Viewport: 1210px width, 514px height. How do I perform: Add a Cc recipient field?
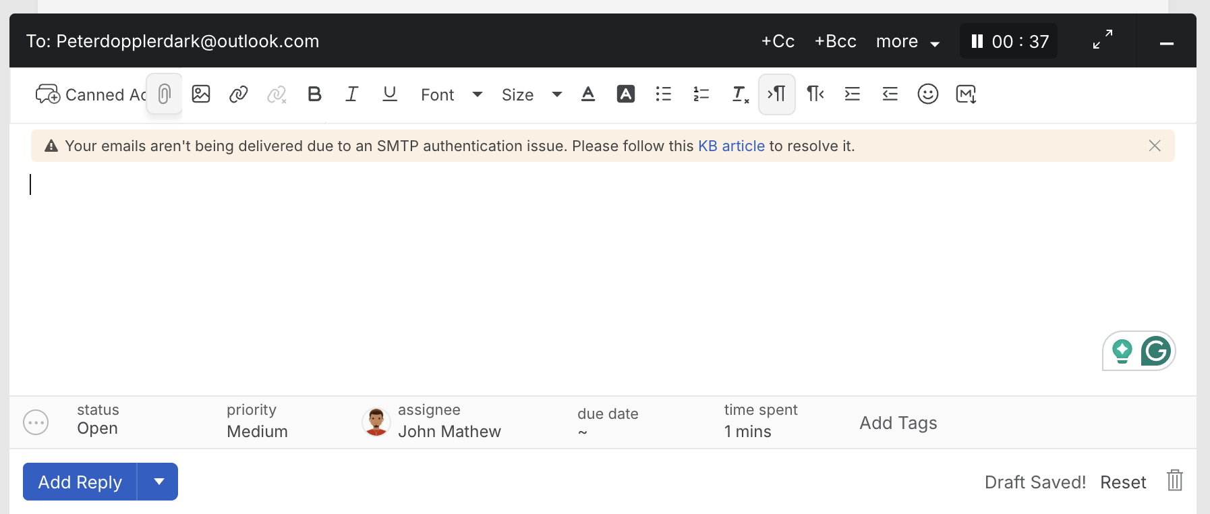(778, 41)
